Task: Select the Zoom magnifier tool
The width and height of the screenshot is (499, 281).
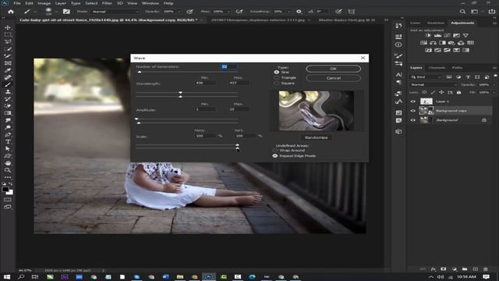Action: (x=8, y=170)
